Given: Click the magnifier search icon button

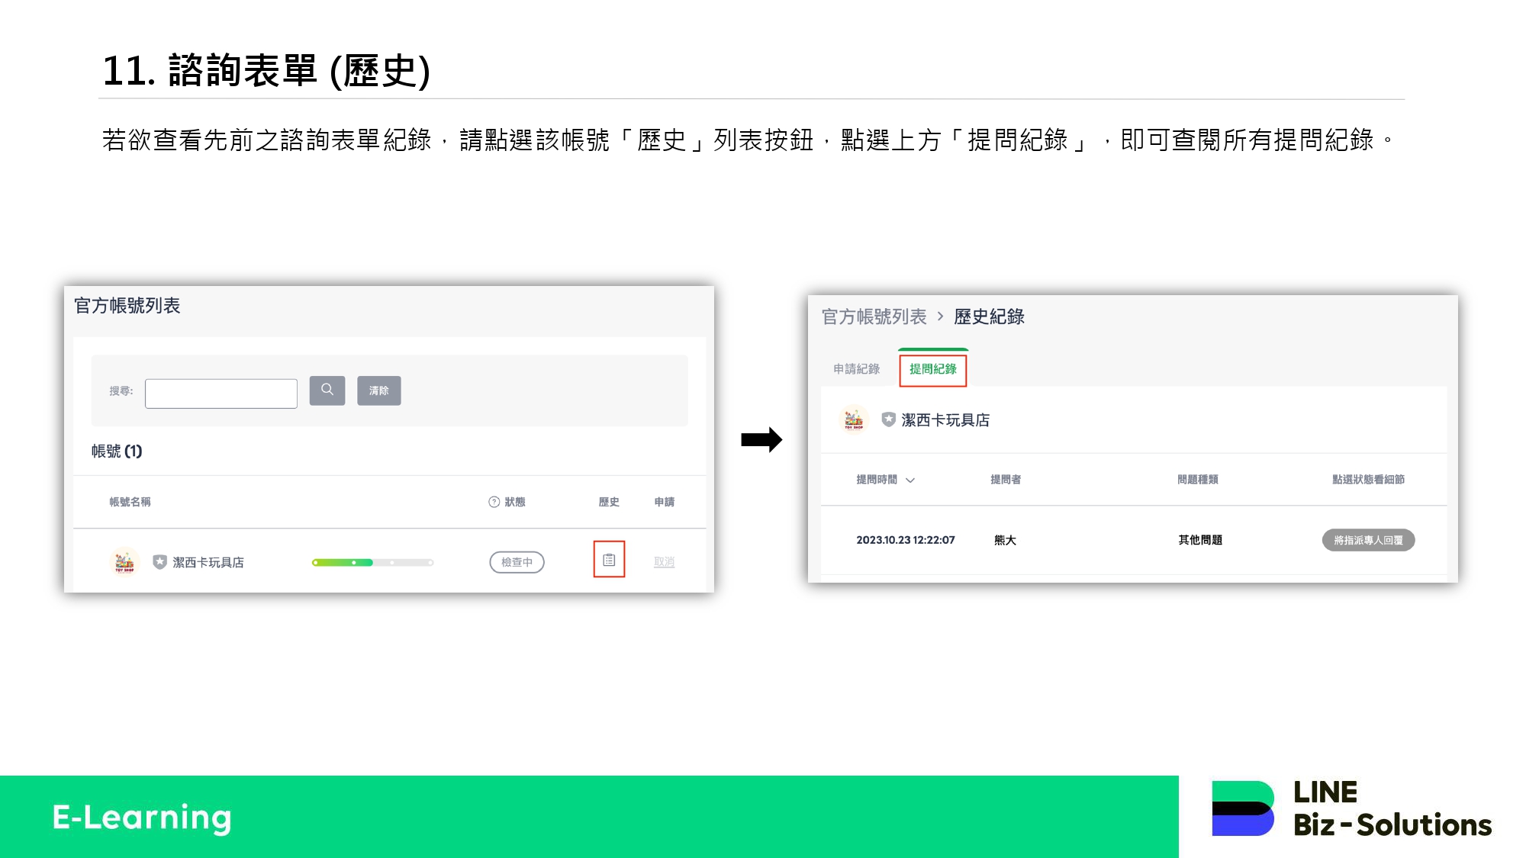Looking at the screenshot, I should [327, 390].
